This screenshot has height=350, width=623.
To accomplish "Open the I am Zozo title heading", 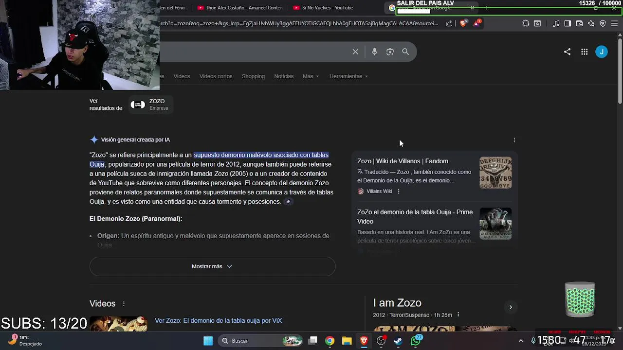I will point(397,303).
